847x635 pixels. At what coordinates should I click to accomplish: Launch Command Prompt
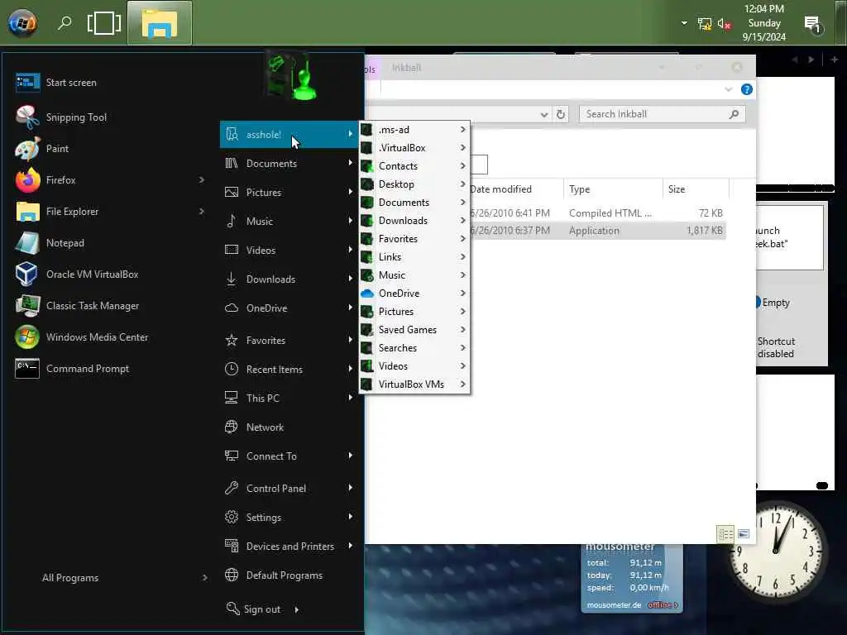click(87, 369)
